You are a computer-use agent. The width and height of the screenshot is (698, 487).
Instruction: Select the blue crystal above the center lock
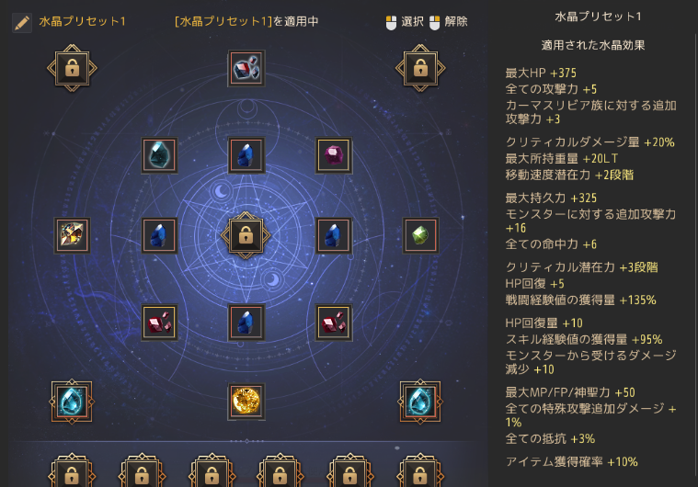click(246, 155)
